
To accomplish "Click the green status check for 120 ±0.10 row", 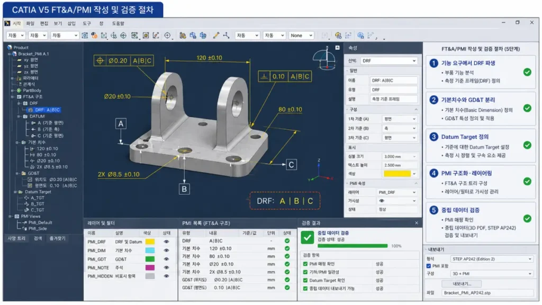I will (x=287, y=248).
